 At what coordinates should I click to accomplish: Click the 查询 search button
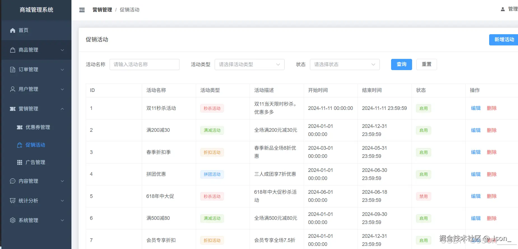(x=401, y=64)
